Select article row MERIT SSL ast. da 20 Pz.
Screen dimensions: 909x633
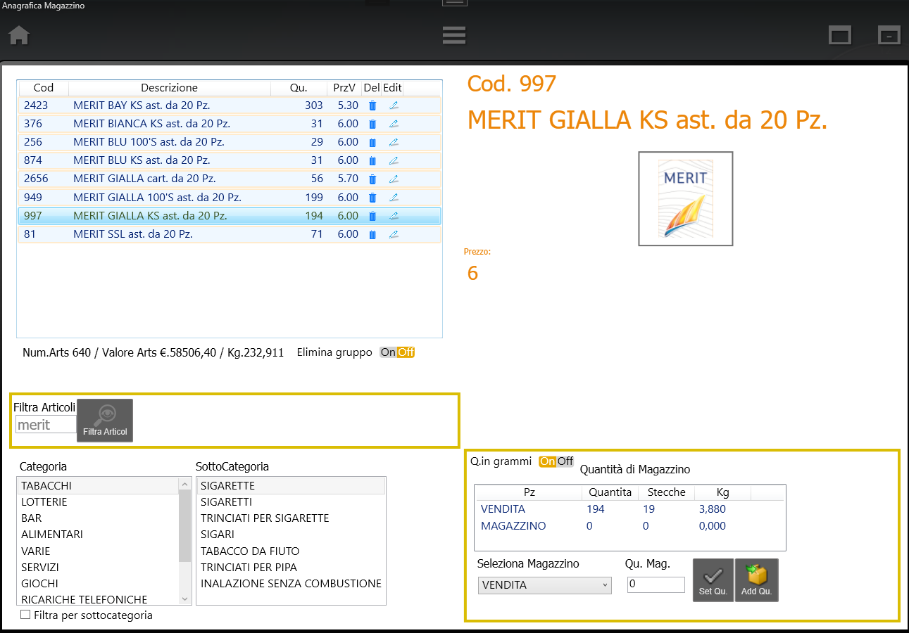230,234
